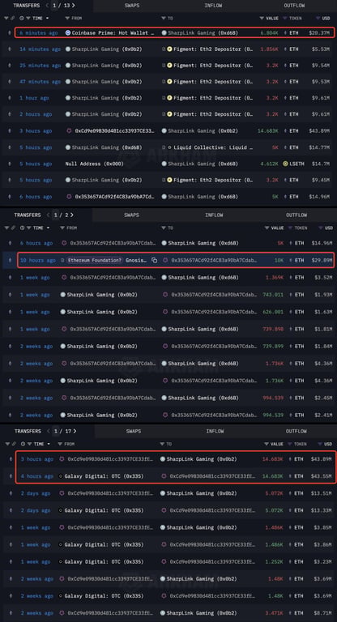
Task: Open Figment: Eth2 Depositor in 47 minutes ago row
Action: point(212,82)
